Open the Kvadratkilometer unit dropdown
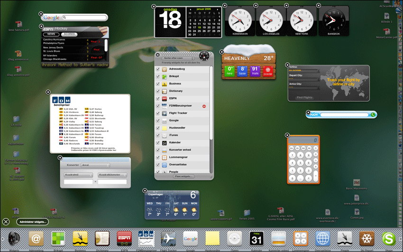The image size is (403, 252). (x=112, y=174)
